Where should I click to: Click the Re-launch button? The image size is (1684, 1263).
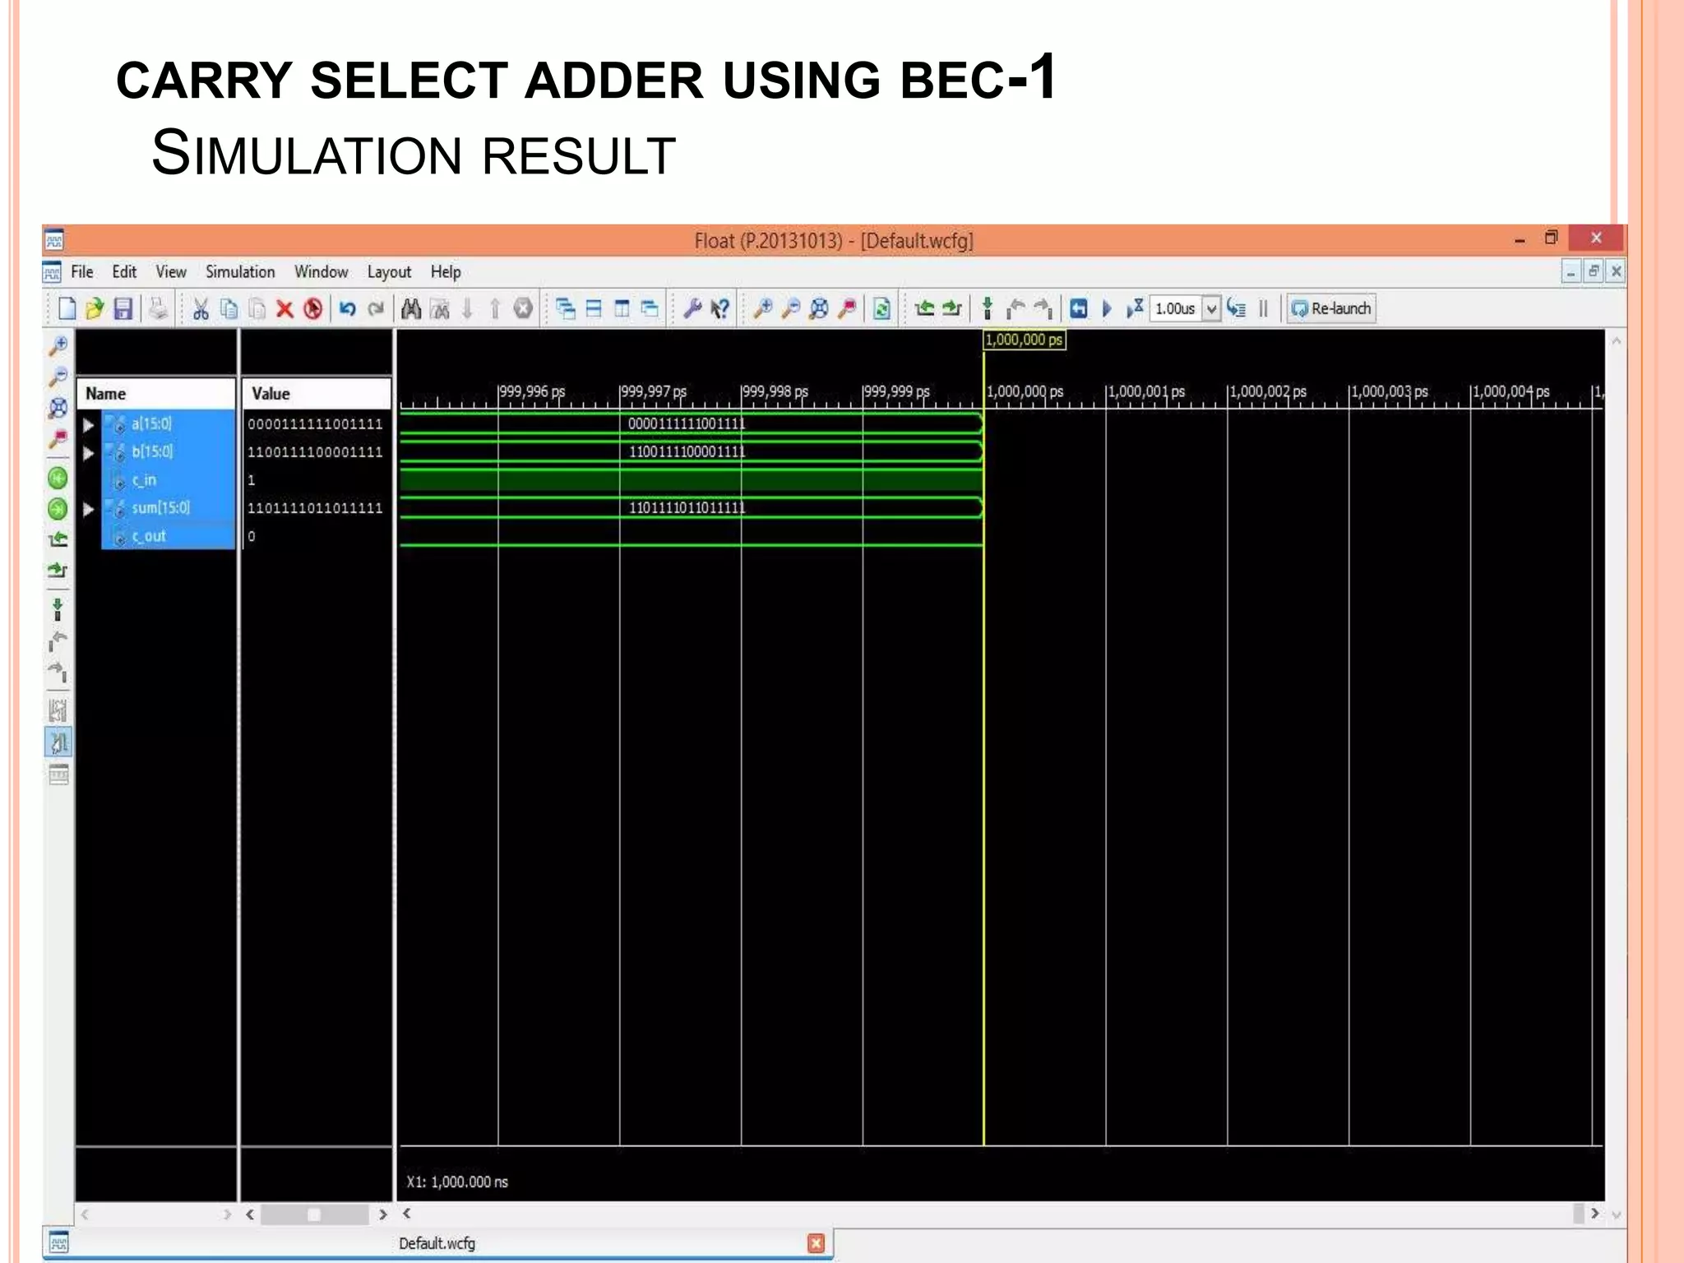[1331, 309]
